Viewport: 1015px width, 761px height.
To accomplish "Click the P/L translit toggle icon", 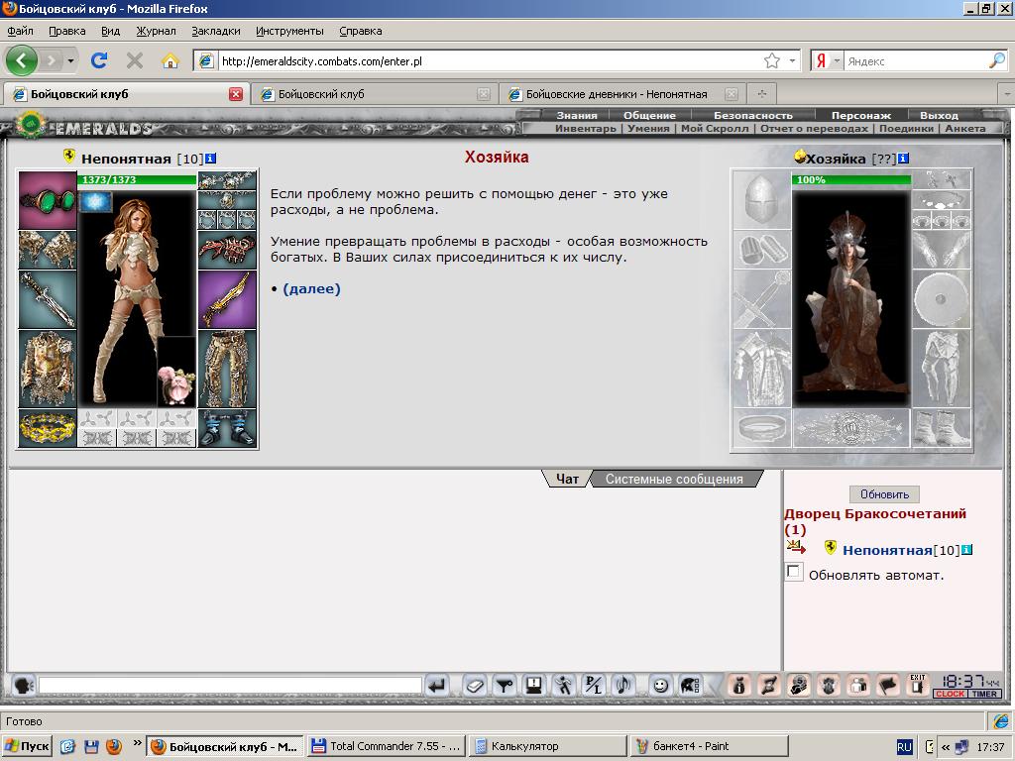I will (x=594, y=686).
